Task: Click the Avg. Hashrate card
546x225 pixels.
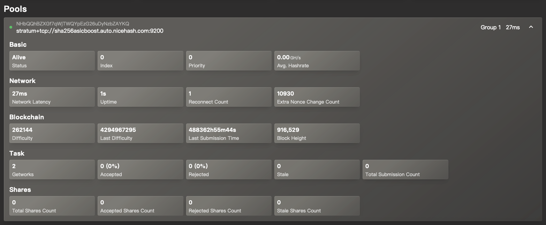Action: click(x=317, y=61)
